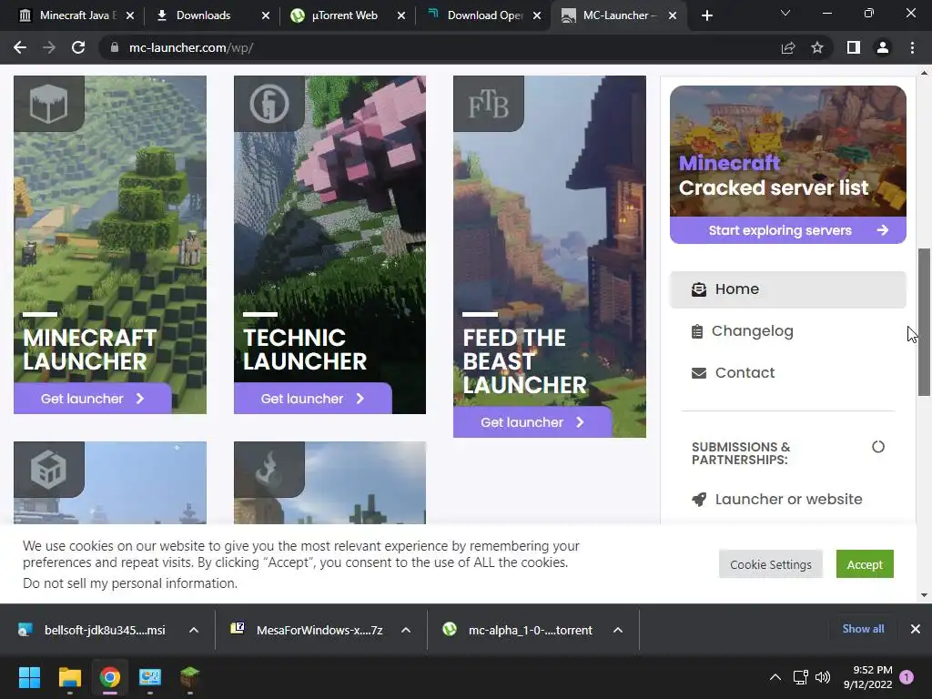Accept the cookies
Image resolution: width=932 pixels, height=699 pixels.
[x=865, y=564]
